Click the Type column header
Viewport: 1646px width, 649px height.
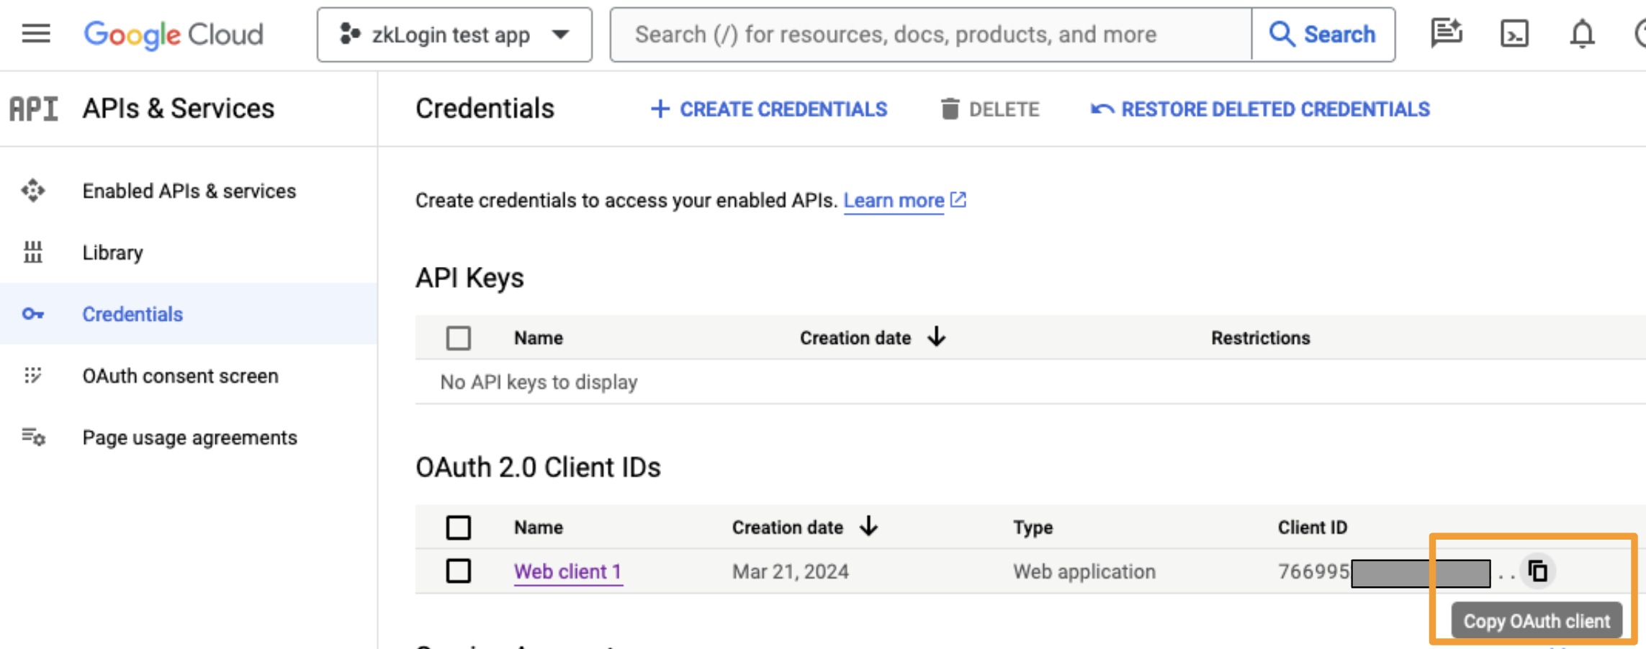click(x=1033, y=527)
